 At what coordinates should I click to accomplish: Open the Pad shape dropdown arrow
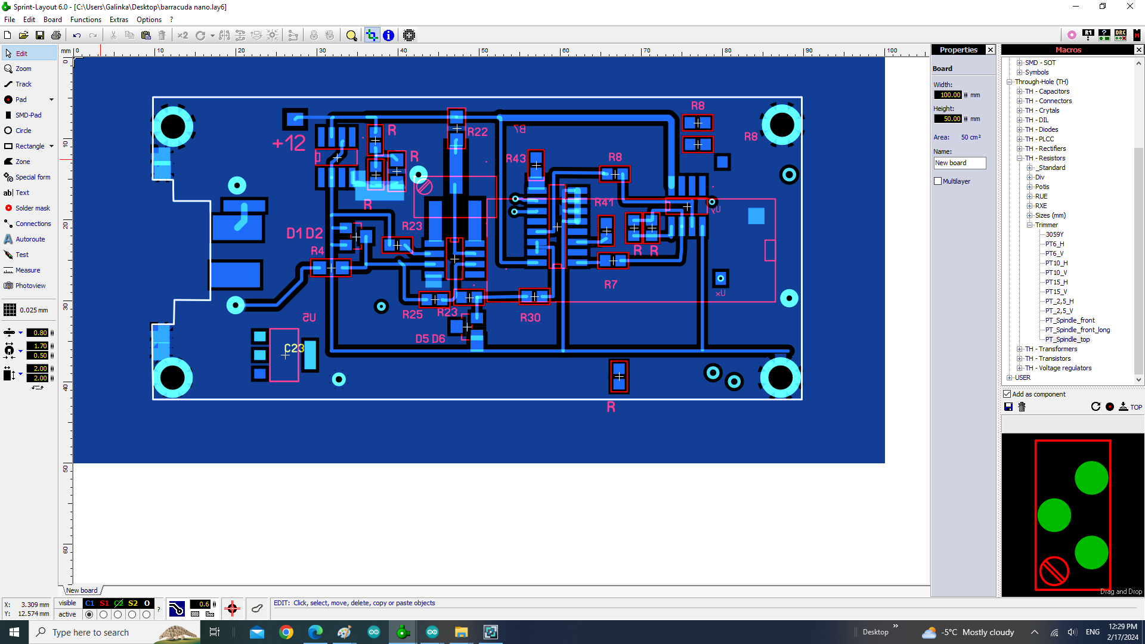pyautogui.click(x=51, y=100)
